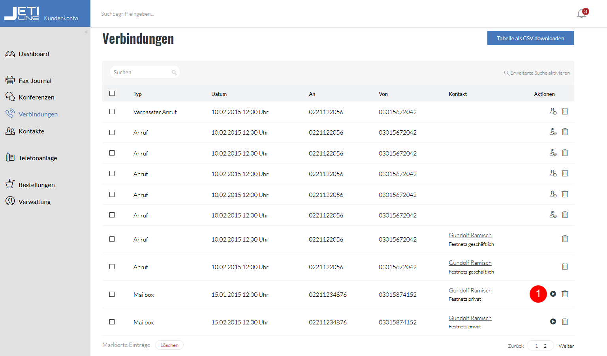Play the Mailbox message from 15.02.2015
This screenshot has height=356, width=607.
[553, 322]
